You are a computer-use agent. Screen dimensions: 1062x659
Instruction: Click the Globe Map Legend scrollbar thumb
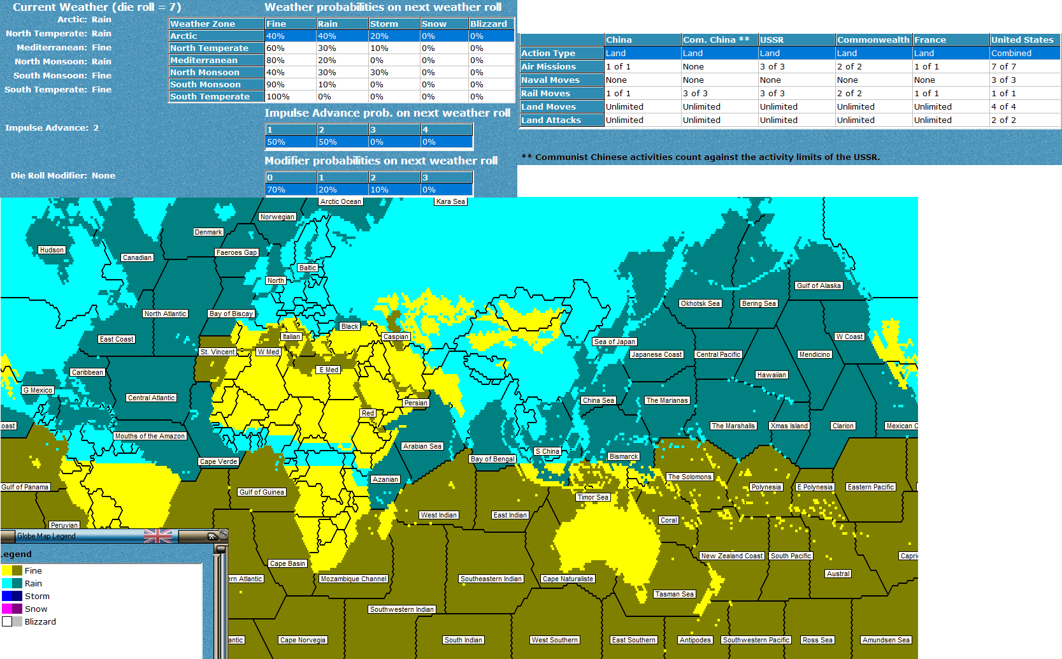coord(221,548)
